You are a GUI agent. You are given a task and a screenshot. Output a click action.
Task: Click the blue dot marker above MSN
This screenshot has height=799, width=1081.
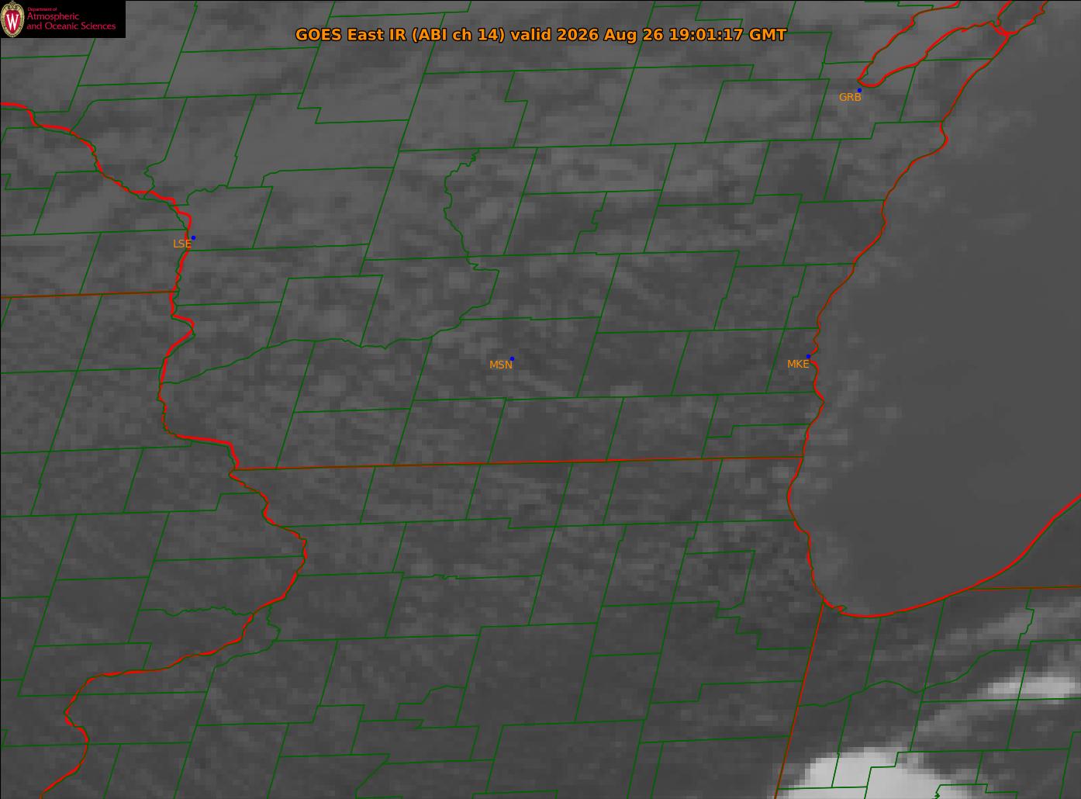[x=512, y=358]
